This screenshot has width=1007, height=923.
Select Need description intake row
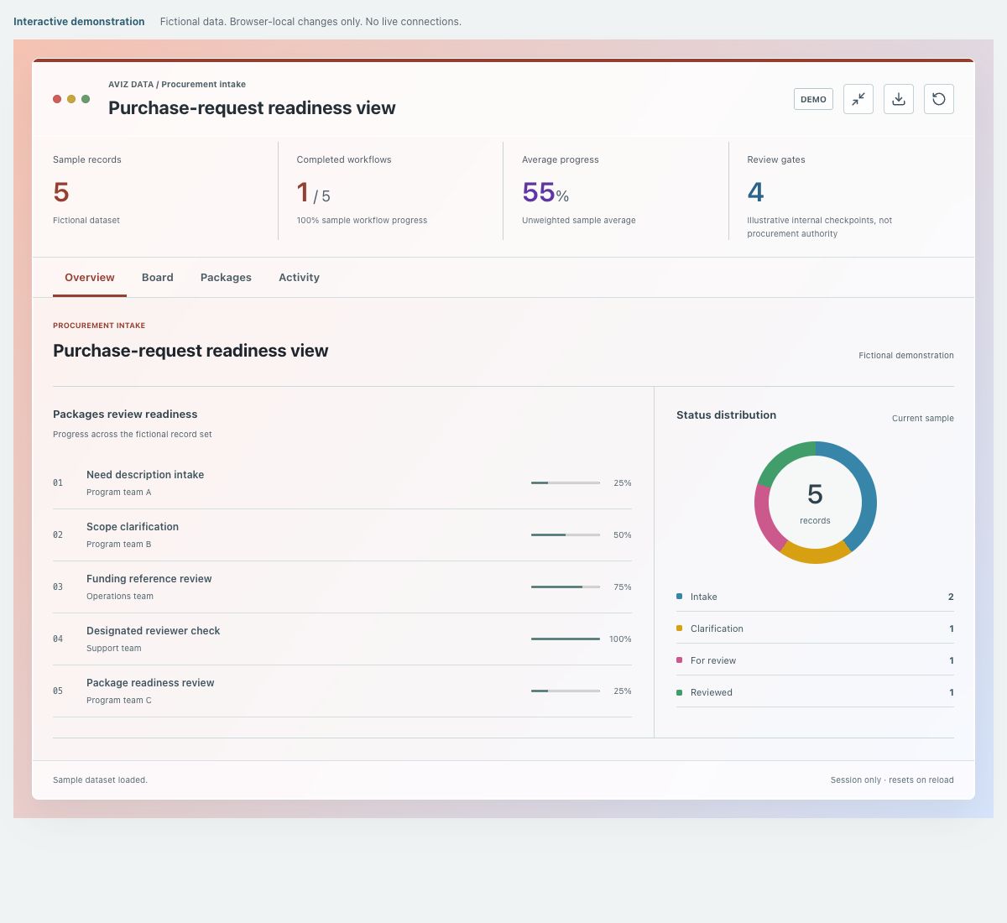pos(342,483)
